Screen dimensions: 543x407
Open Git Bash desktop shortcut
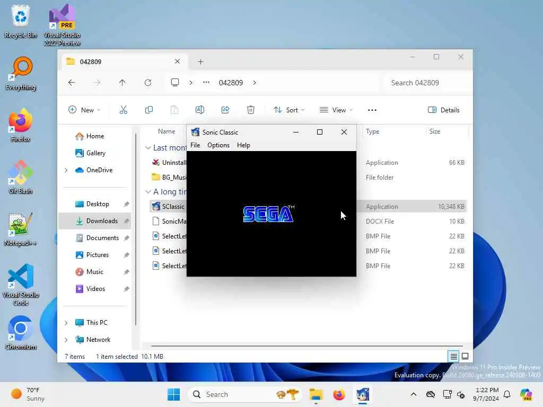(21, 177)
